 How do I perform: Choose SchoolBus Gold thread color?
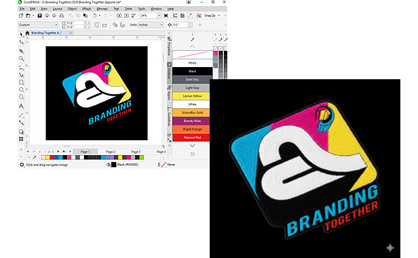coord(192,112)
